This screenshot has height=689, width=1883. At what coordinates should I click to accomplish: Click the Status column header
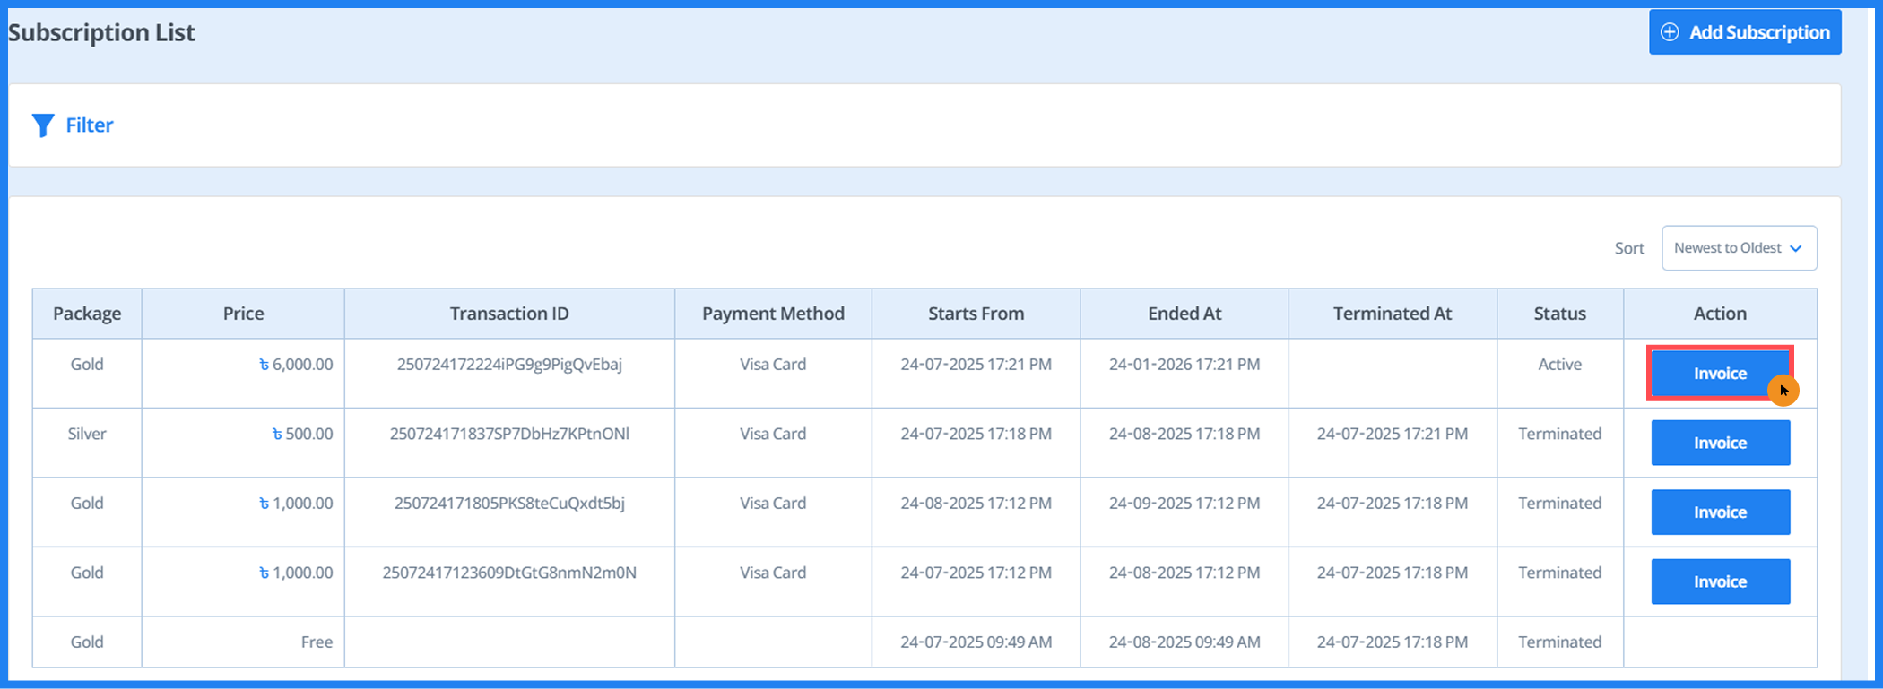(1559, 314)
